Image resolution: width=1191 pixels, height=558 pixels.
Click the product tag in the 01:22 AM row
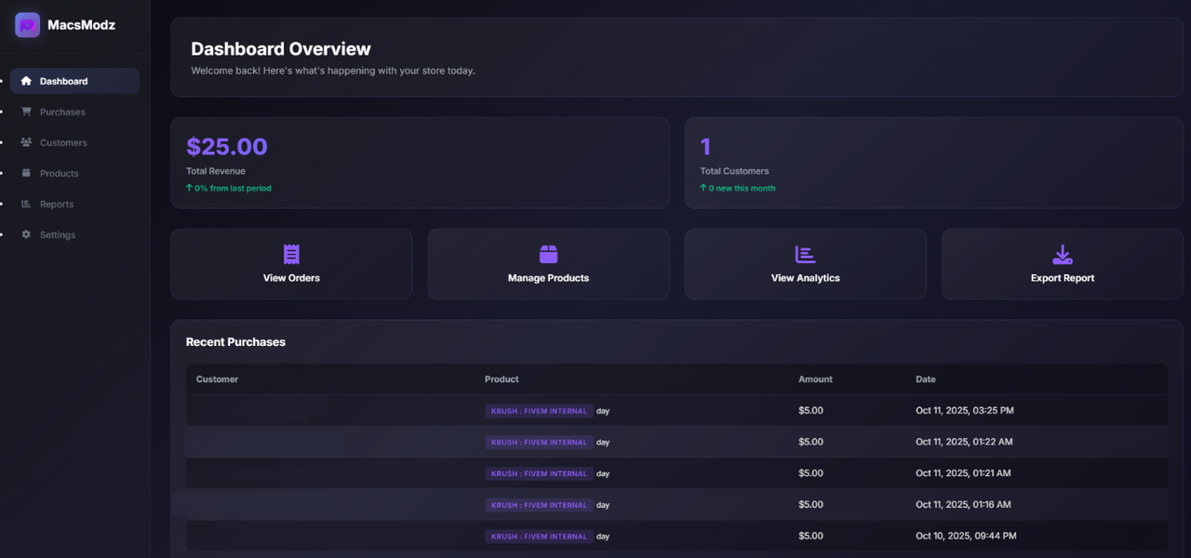(x=539, y=443)
